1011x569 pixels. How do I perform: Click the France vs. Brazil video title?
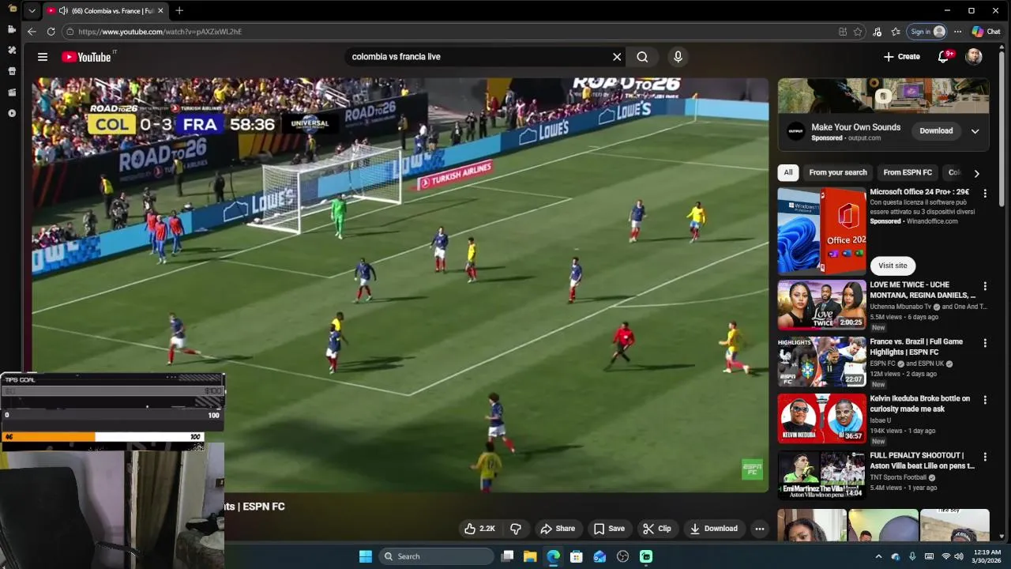[916, 347]
